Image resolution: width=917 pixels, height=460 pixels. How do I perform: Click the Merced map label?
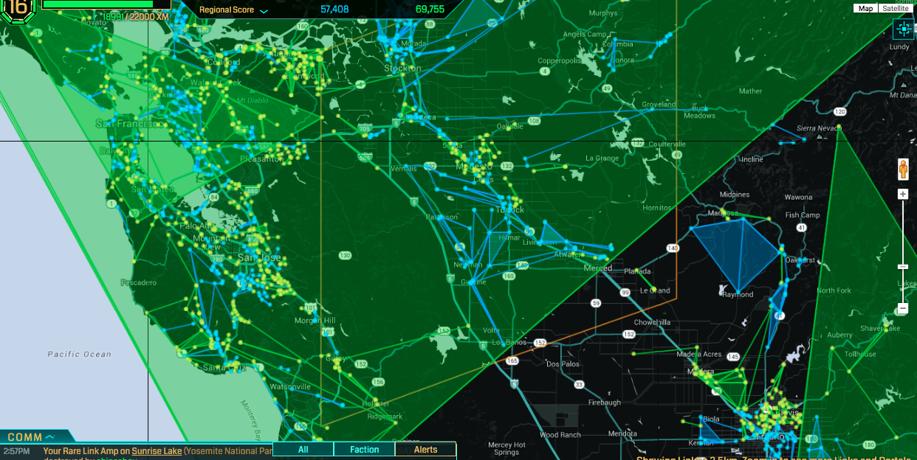pos(598,268)
